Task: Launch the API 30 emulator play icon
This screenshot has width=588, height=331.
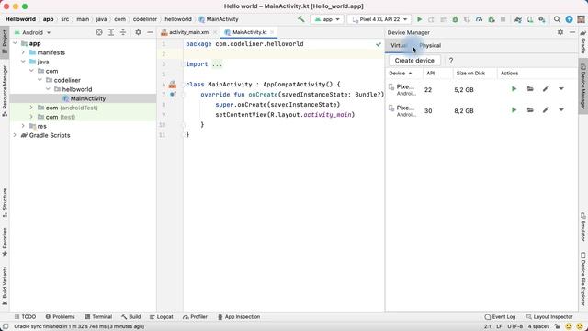Action: point(514,110)
